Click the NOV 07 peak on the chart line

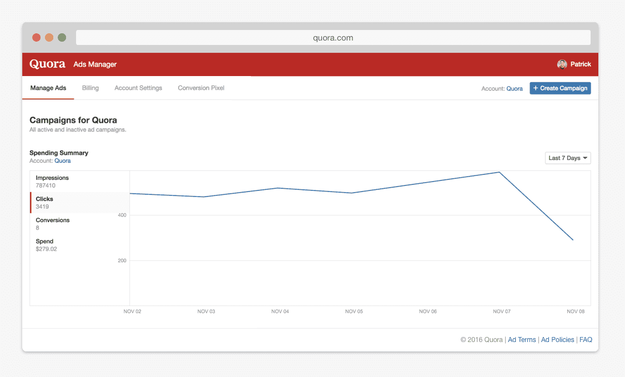click(500, 172)
